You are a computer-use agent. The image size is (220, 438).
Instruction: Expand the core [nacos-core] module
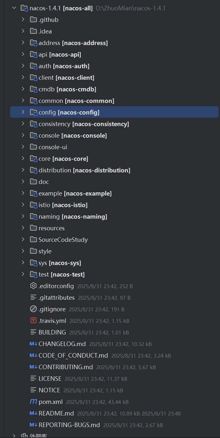[23, 159]
